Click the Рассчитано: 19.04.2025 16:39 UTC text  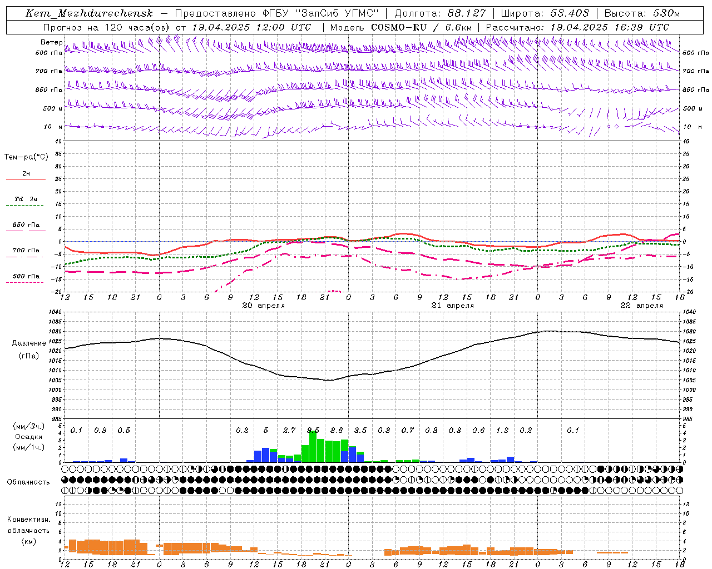pyautogui.click(x=577, y=27)
